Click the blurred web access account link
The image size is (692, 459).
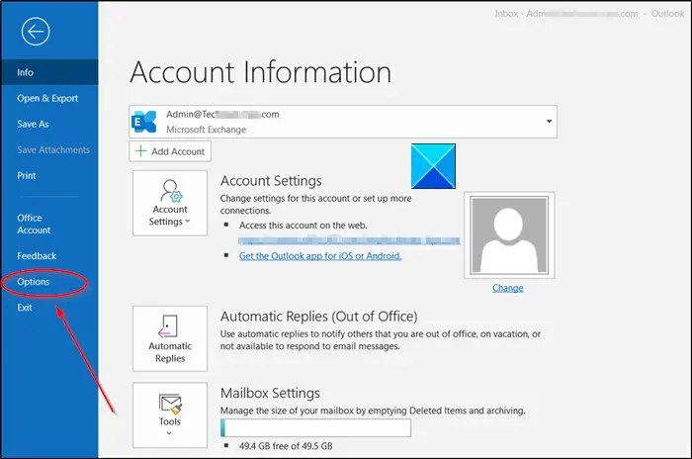(x=349, y=240)
